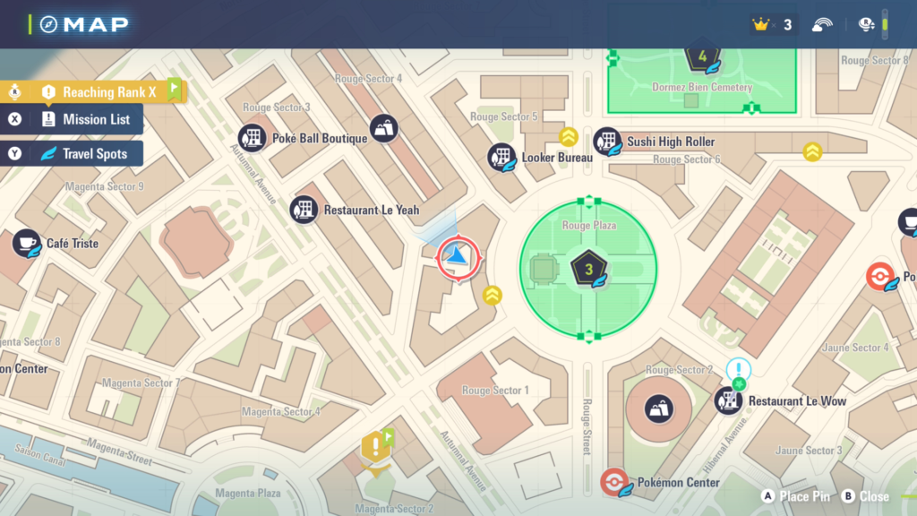Click yellow chevron marker next to player cursor
917x516 pixels.
click(492, 295)
